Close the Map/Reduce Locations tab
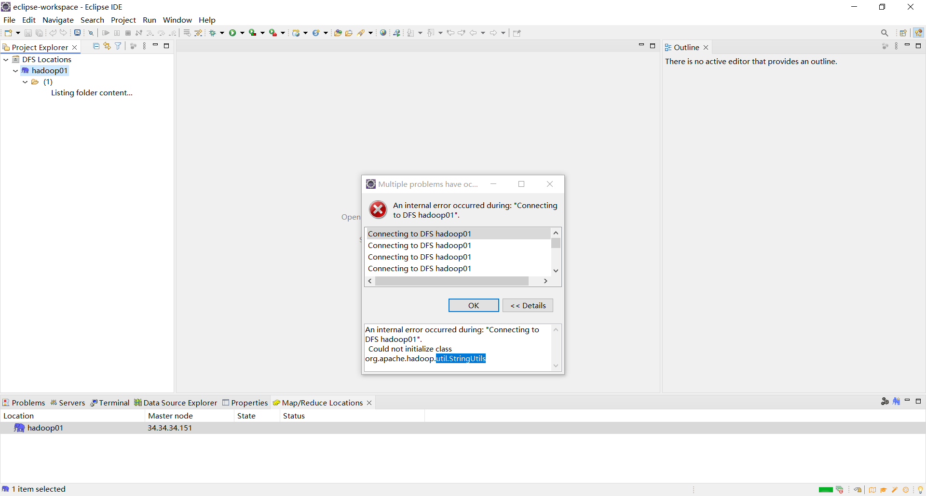 pos(369,403)
